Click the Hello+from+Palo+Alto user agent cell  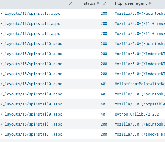pos(140,84)
